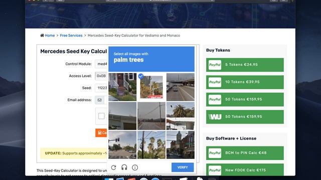The image size is (321, 180).
Task: Click PayPal logo on New FDOK Calc
Action: (x=215, y=170)
